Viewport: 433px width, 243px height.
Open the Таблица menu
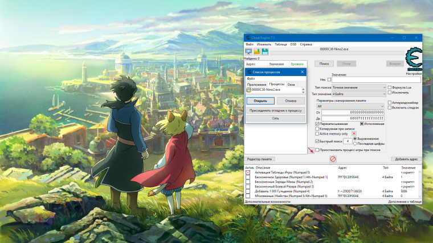tap(281, 44)
